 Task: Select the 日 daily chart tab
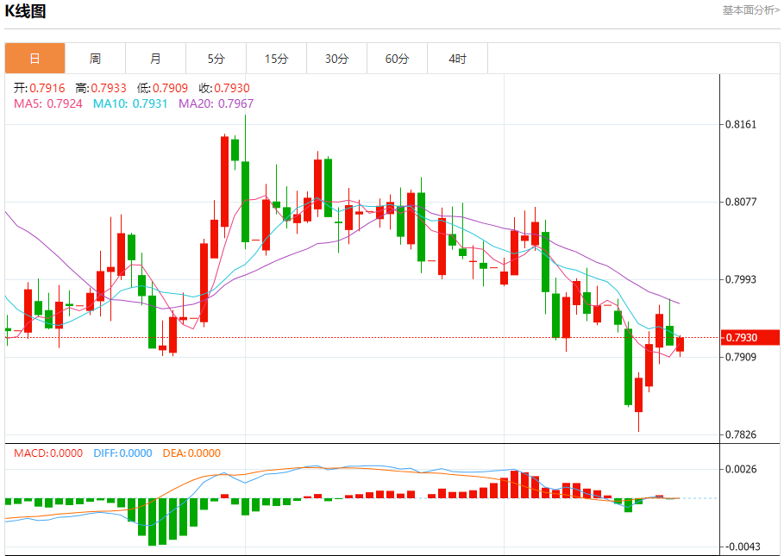point(35,59)
